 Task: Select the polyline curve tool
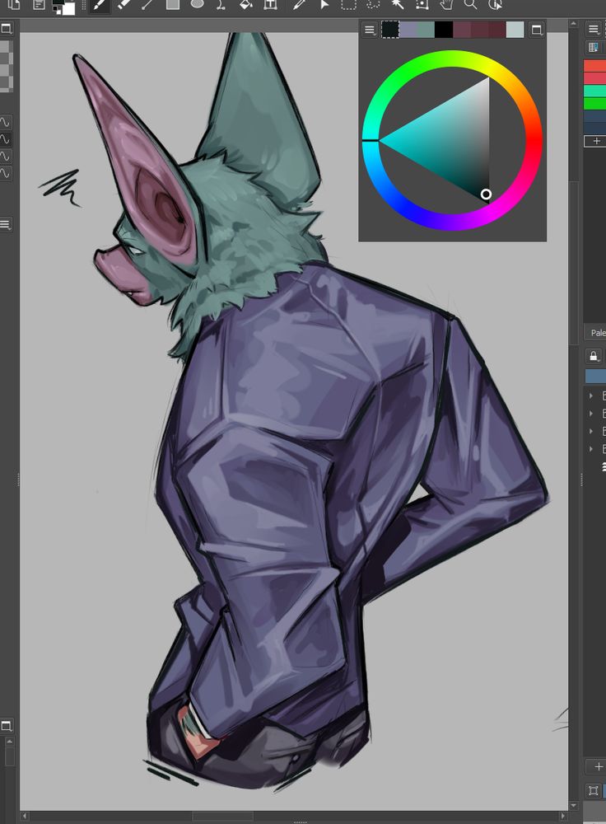click(221, 5)
